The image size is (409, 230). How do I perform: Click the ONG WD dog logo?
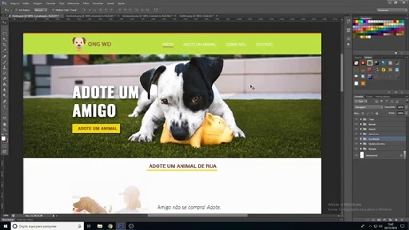coord(79,44)
